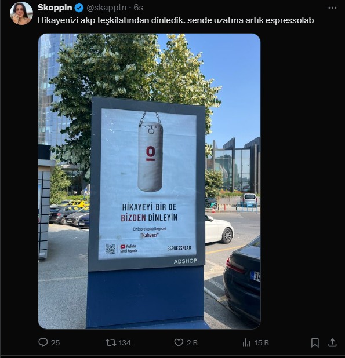This screenshot has width=345, height=358.
Task: Click the like count 2 B
Action: coord(192,343)
